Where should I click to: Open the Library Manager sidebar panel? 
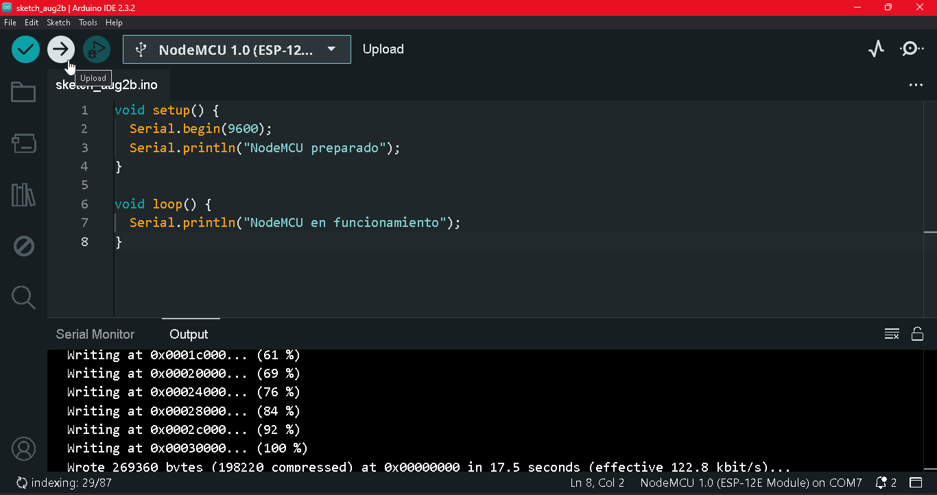tap(23, 195)
